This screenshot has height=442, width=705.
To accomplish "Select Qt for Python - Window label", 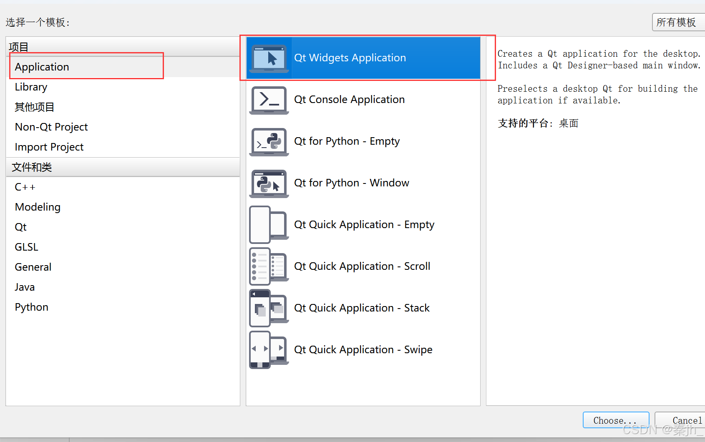I will (352, 183).
